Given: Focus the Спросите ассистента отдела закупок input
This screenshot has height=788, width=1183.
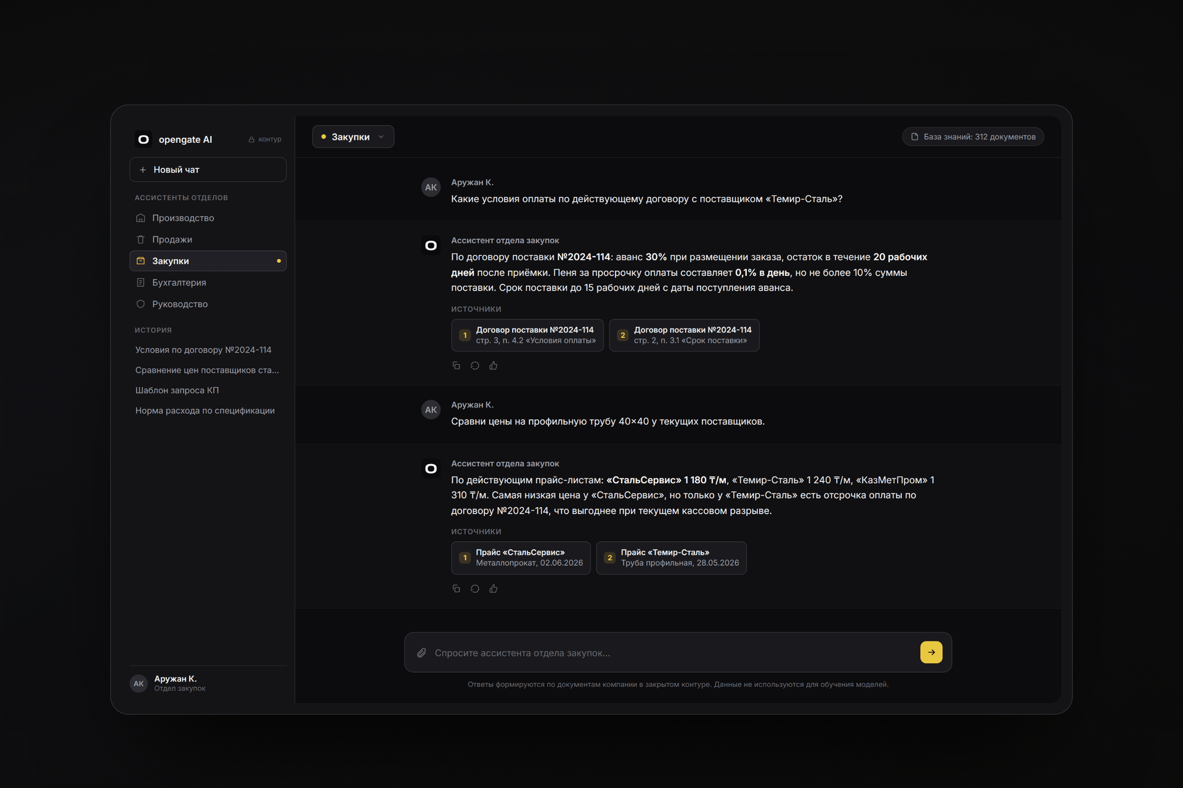Looking at the screenshot, I should tap(672, 653).
